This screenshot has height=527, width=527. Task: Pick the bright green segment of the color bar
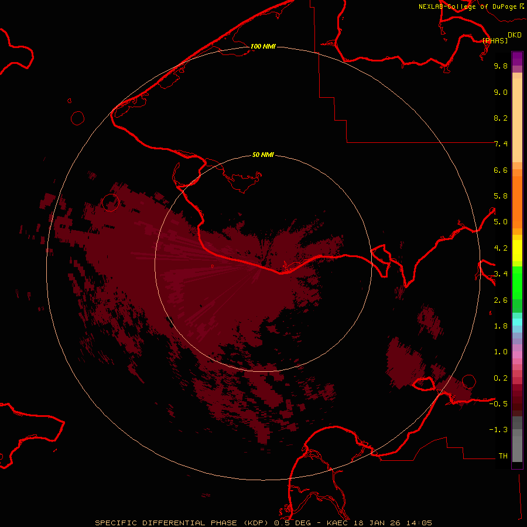pyautogui.click(x=517, y=283)
